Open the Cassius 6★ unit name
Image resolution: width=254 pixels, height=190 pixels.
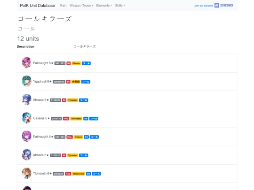41,118
